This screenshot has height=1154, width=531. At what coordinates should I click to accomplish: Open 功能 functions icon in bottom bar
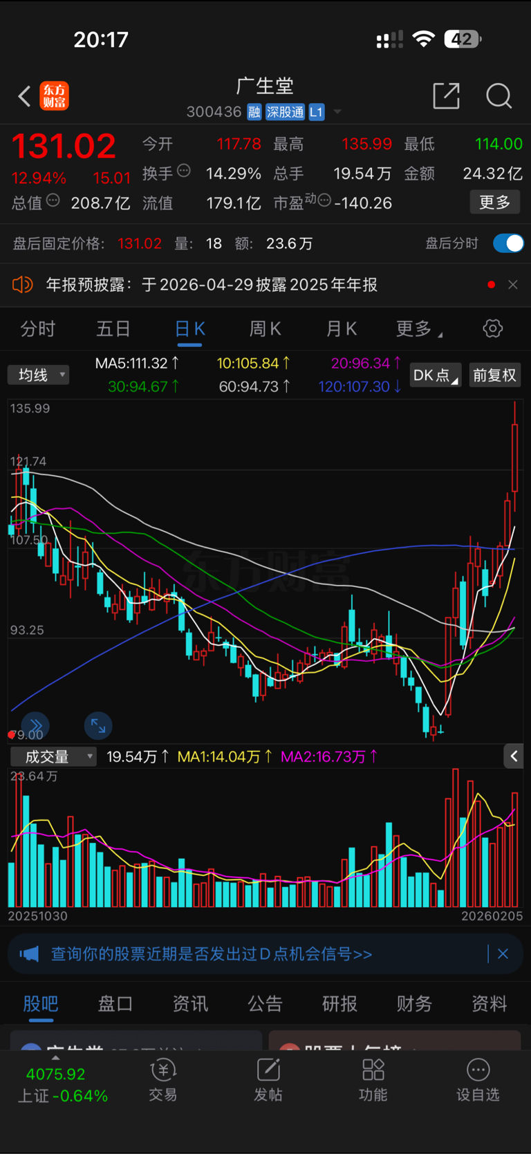(x=373, y=1070)
